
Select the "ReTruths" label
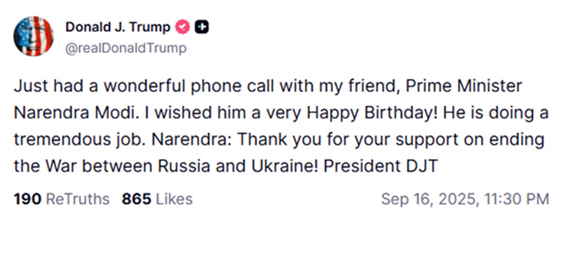78,199
